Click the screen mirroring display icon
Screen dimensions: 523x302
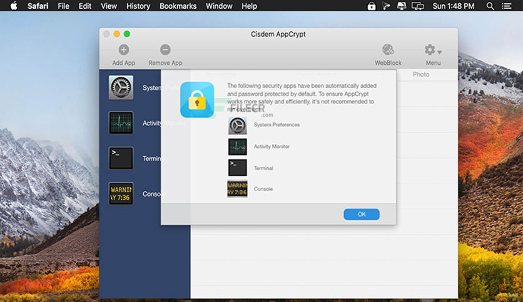[x=418, y=6]
